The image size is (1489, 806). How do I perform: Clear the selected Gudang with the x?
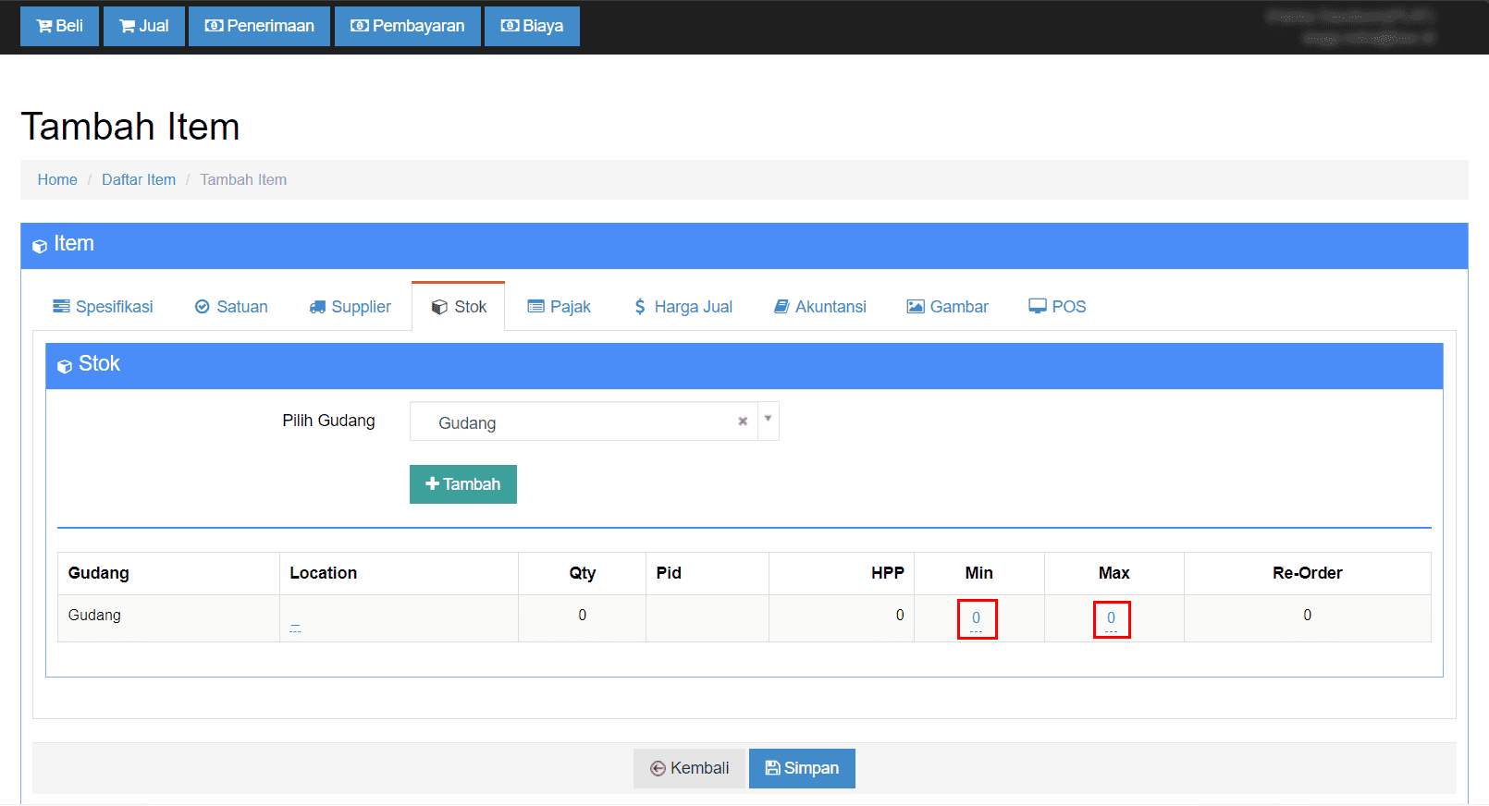pos(743,421)
